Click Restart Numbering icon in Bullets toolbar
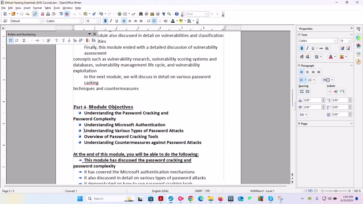This screenshot has width=363, height=204. tap(88, 41)
